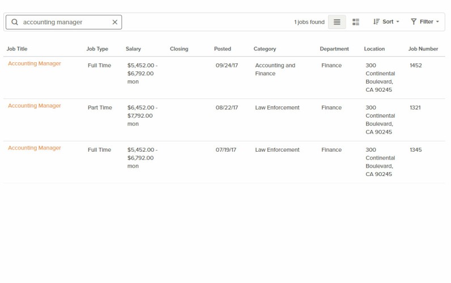Click Full Time in the 07/19/17 row
Viewport: 451px width, 283px height.
tap(99, 150)
